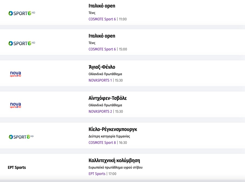
Task: Click the Sport 6 HD logo for the 15:00 listing
Action: coord(22,43)
